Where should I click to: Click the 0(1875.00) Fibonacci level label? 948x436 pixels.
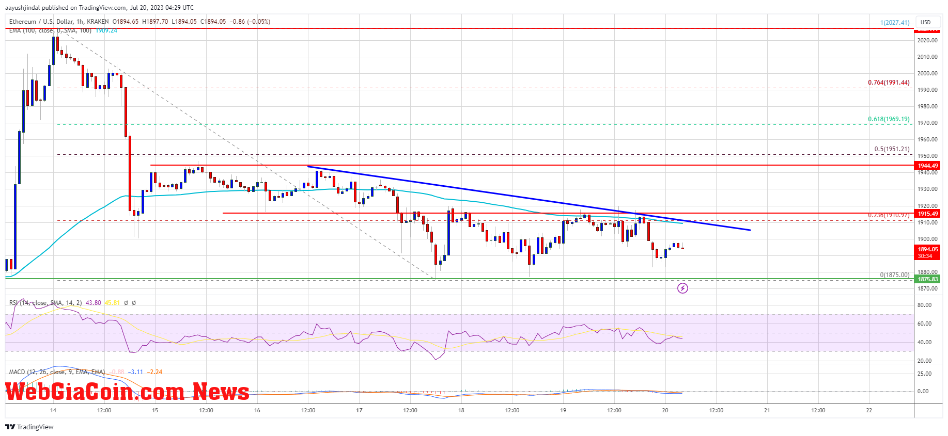pyautogui.click(x=895, y=275)
